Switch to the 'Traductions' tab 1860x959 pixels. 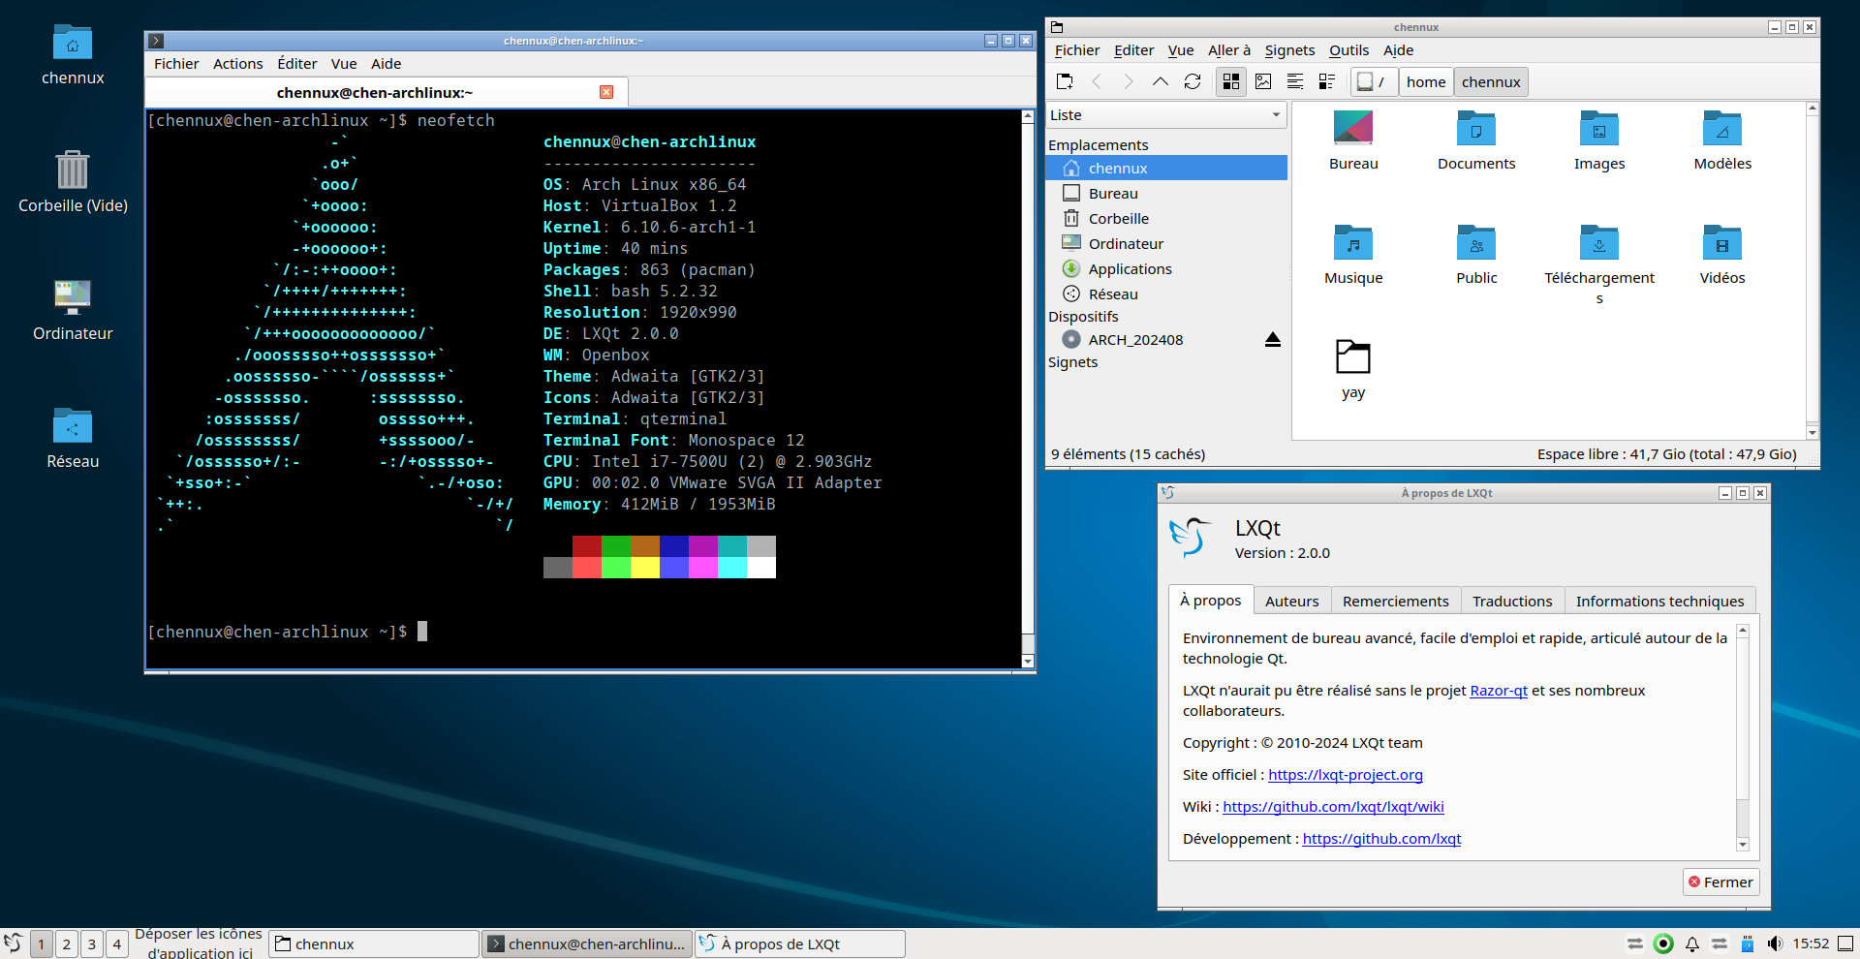pyautogui.click(x=1512, y=602)
